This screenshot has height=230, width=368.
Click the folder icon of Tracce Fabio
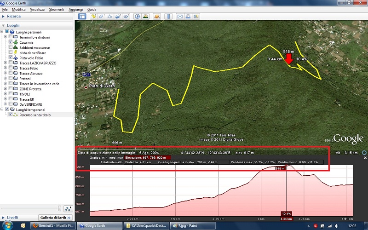coord(16,68)
